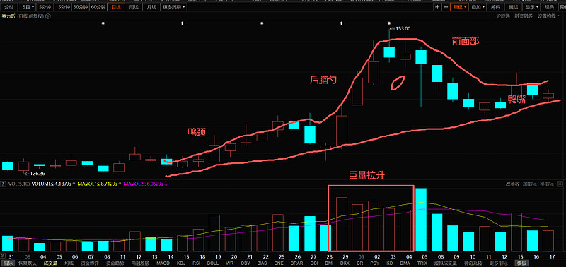This screenshot has width=566, height=267.
Task: Select the 神奇九转 indicator
Action: pos(472,263)
